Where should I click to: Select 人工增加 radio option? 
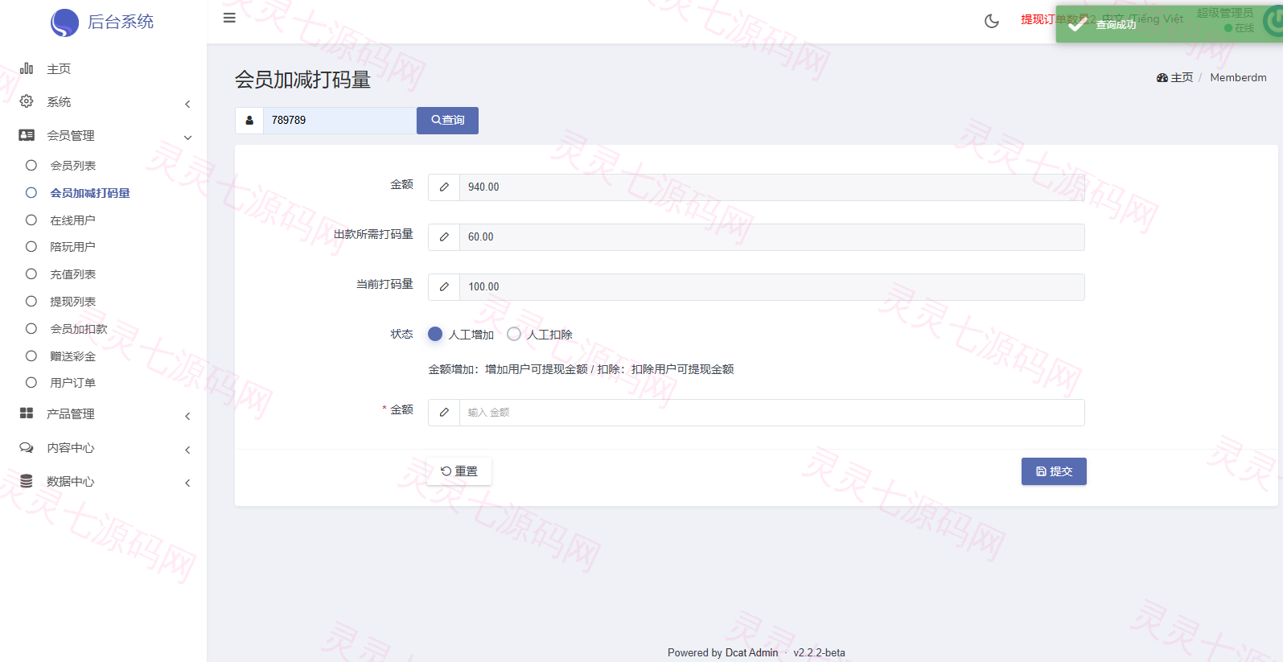pos(435,334)
